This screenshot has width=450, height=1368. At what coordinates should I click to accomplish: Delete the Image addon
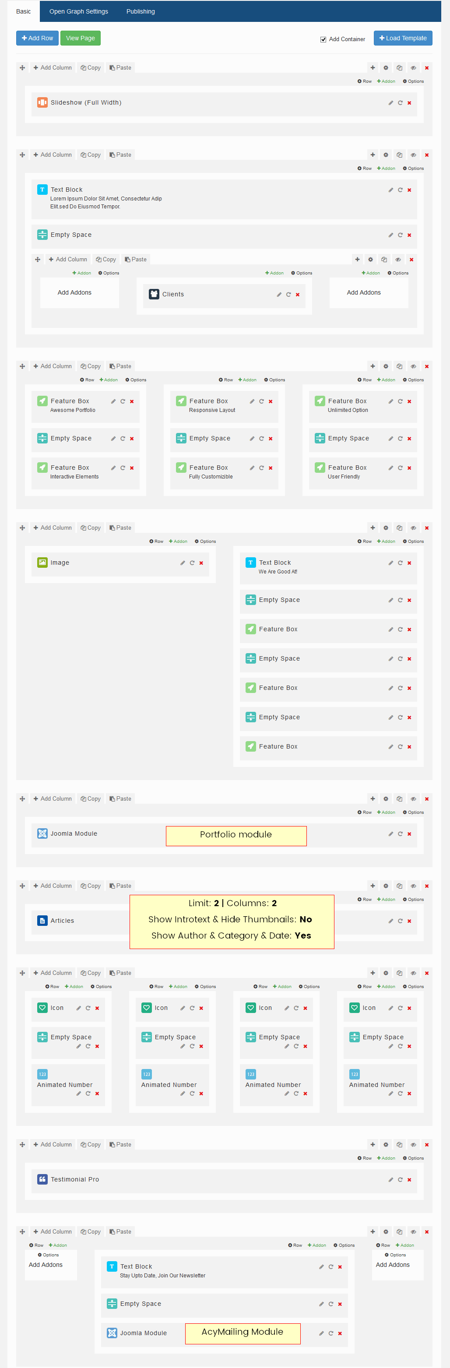pyautogui.click(x=201, y=563)
